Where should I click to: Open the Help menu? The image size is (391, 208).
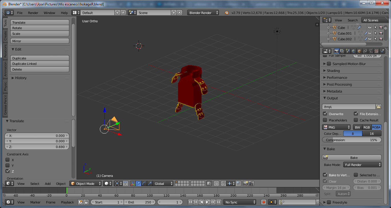pos(64,13)
